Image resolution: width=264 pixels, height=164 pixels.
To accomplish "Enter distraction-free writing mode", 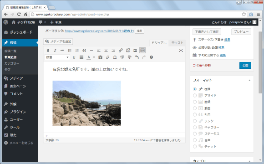I will pyautogui.click(x=181, y=51).
